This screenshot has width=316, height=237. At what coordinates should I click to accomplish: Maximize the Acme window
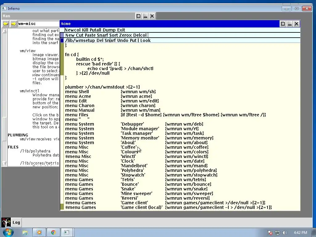283,24
